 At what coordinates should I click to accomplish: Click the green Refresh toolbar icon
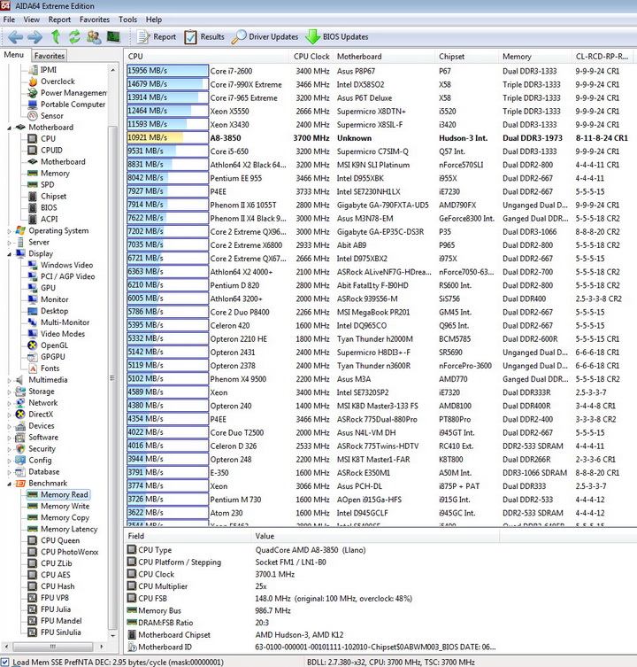(74, 37)
